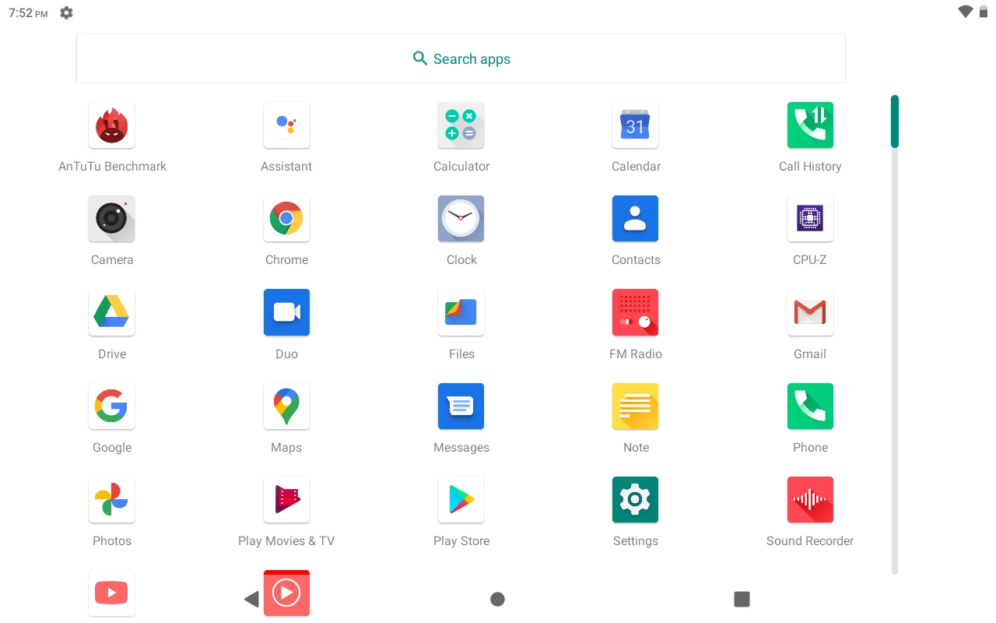The height and width of the screenshot is (623, 996).
Task: Launch the Play Store
Action: (461, 500)
